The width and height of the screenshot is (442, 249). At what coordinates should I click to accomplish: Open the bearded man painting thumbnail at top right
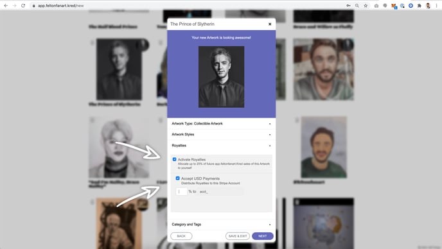pyautogui.click(x=324, y=69)
